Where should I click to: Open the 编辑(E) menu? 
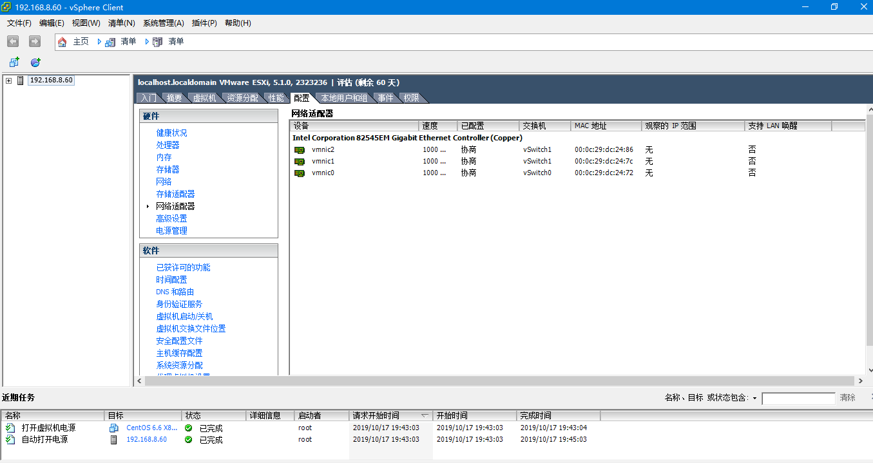[x=52, y=23]
